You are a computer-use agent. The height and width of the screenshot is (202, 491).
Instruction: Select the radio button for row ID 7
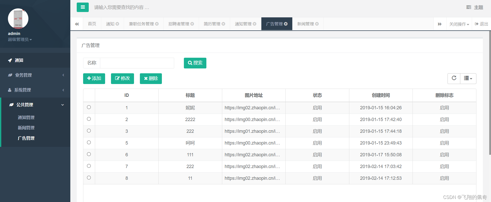click(89, 166)
